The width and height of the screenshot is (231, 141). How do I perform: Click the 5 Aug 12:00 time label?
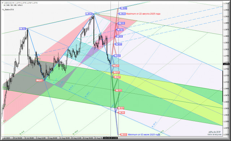[x=41, y=138]
